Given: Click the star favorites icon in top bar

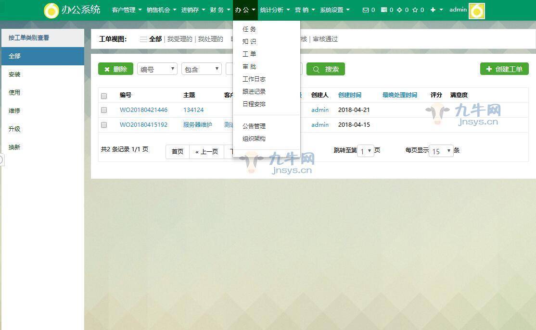Looking at the screenshot, I should tap(415, 10).
